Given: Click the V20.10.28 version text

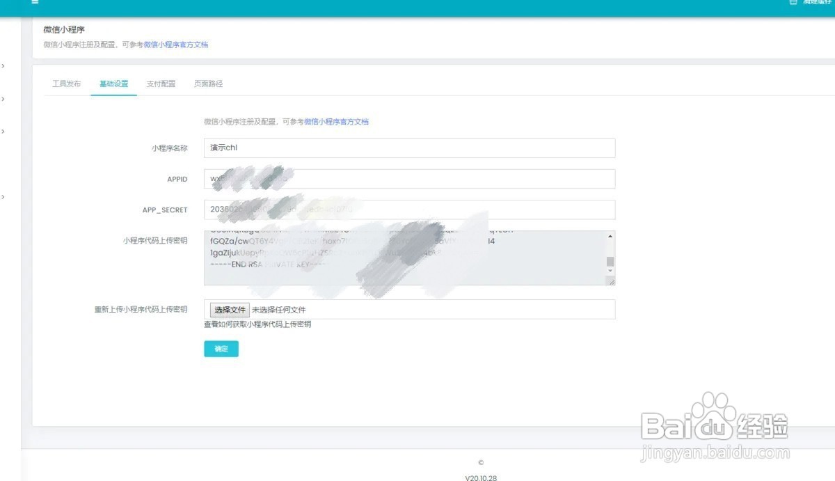Looking at the screenshot, I should pyautogui.click(x=481, y=478).
